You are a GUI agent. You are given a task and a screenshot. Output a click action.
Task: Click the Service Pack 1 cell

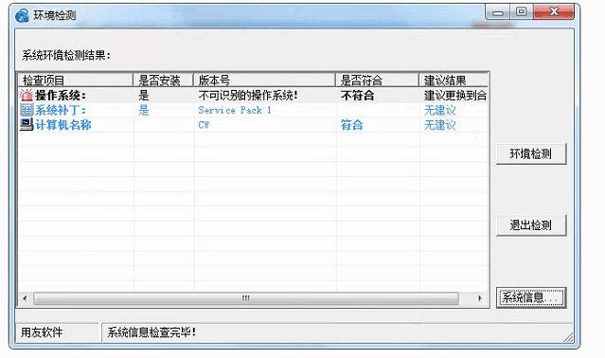[235, 110]
